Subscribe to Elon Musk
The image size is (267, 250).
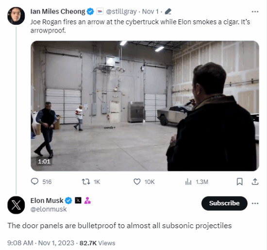(x=224, y=203)
